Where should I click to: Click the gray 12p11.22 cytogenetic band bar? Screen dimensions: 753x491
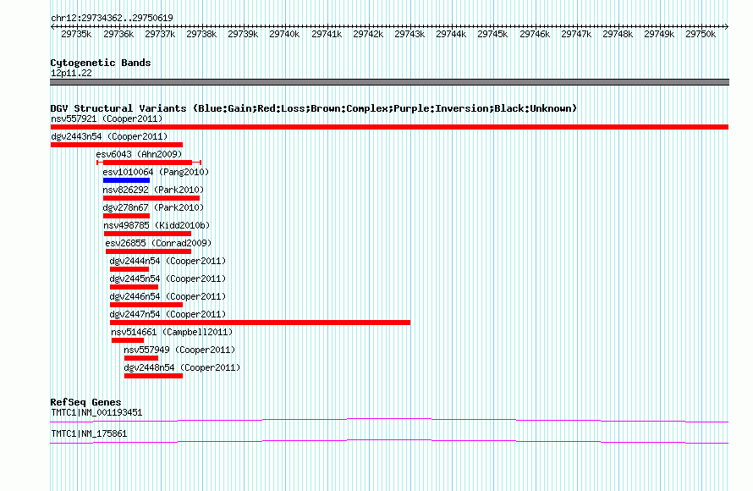(389, 82)
